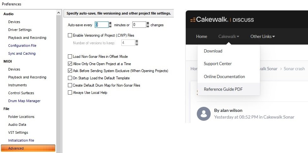Open the Instruments preferences page
This screenshot has width=308, height=153.
tap(17, 85)
